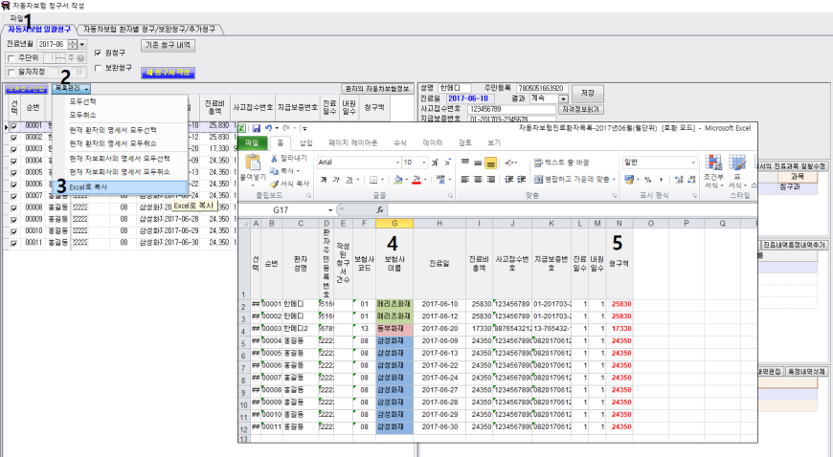Click the percent style icon

[647, 180]
